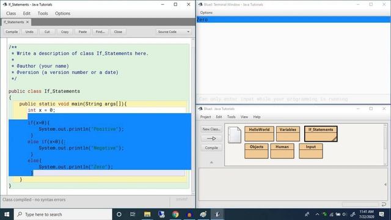
Task: Select the Variables class box
Action: point(288,134)
